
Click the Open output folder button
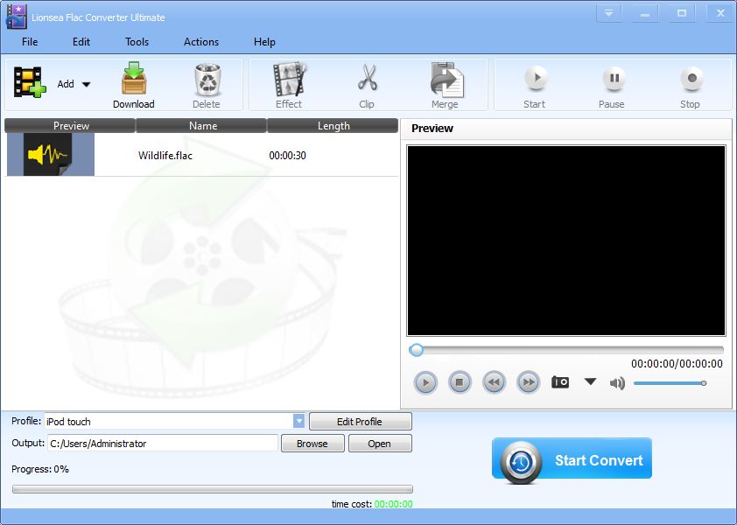tap(380, 444)
